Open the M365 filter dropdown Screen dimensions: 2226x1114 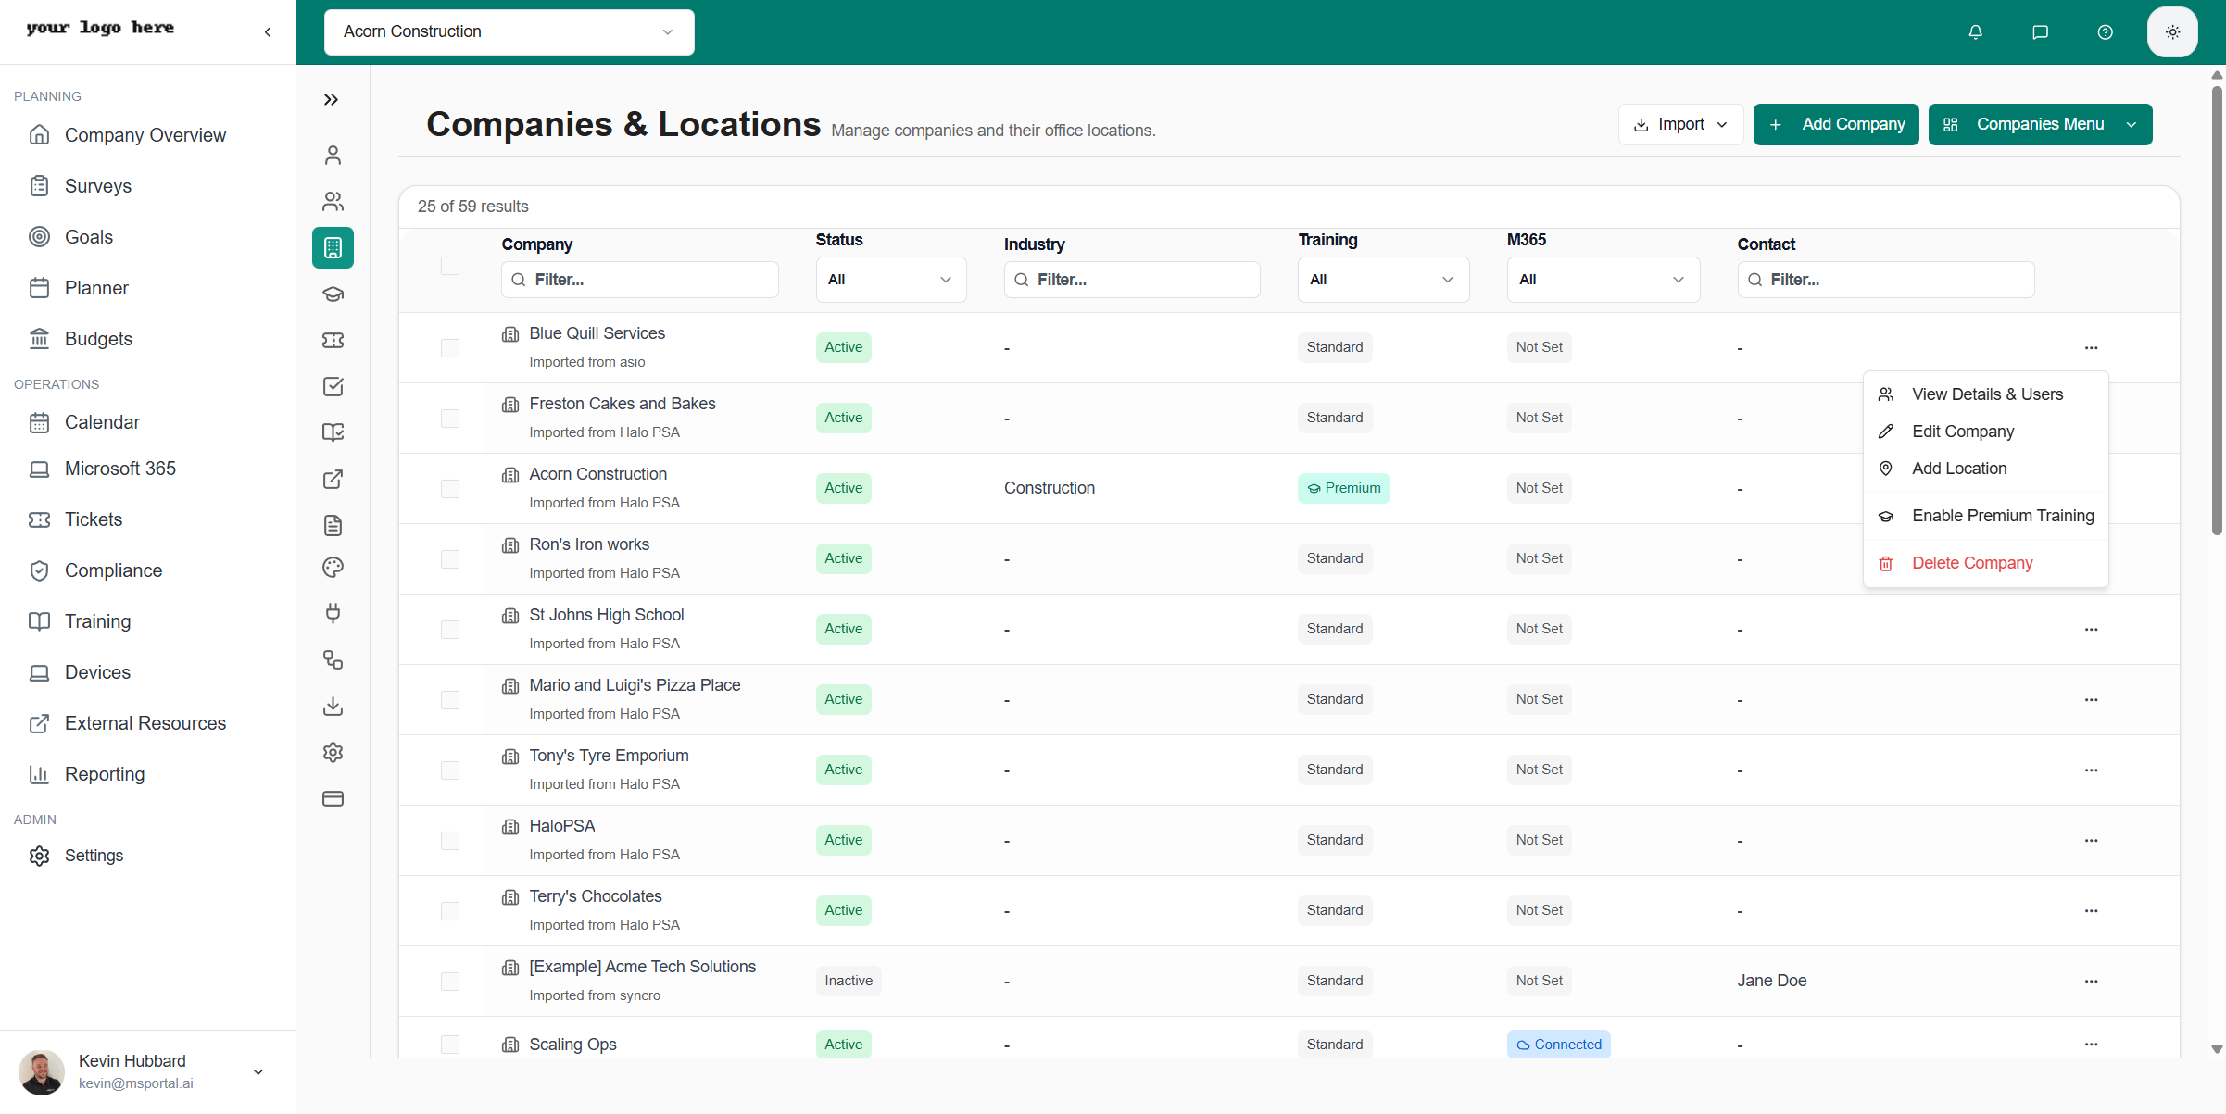pos(1603,279)
